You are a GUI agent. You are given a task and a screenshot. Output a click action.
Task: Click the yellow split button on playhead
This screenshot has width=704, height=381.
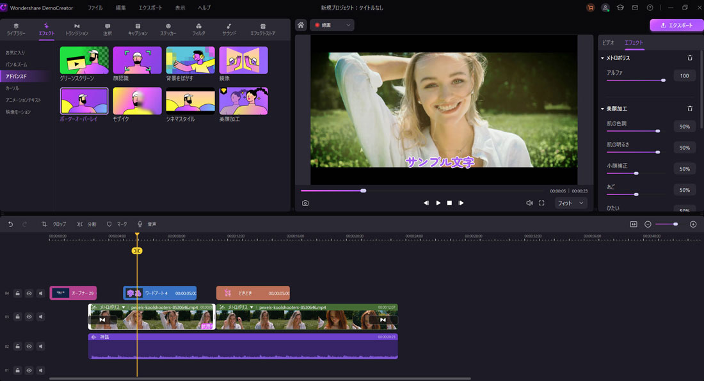pyautogui.click(x=137, y=251)
